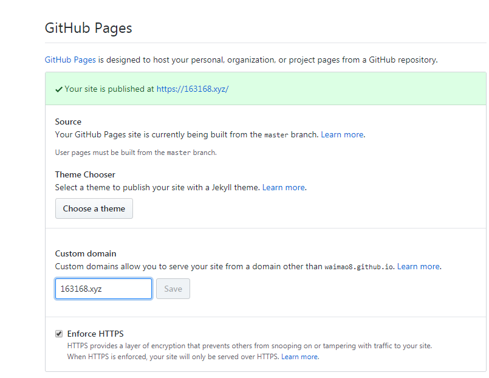Click the 'User pages must be built' note
The image size is (489, 378).
click(135, 153)
